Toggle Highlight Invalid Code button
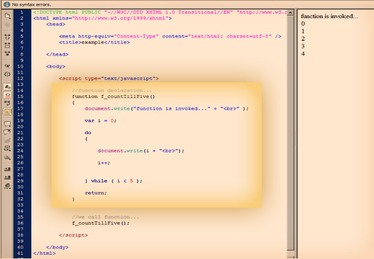 coord(7,95)
